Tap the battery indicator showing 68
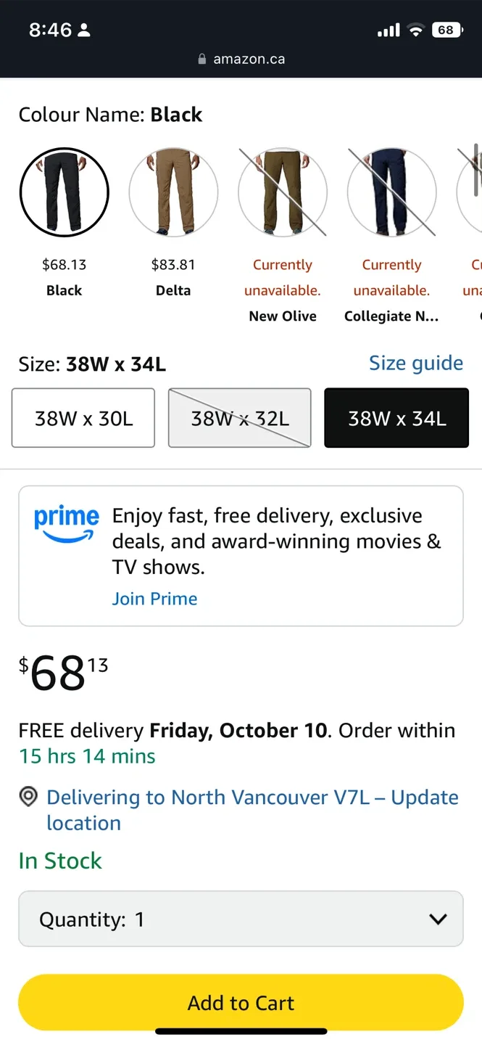Screen dimensions: 482x1045 coord(446,30)
